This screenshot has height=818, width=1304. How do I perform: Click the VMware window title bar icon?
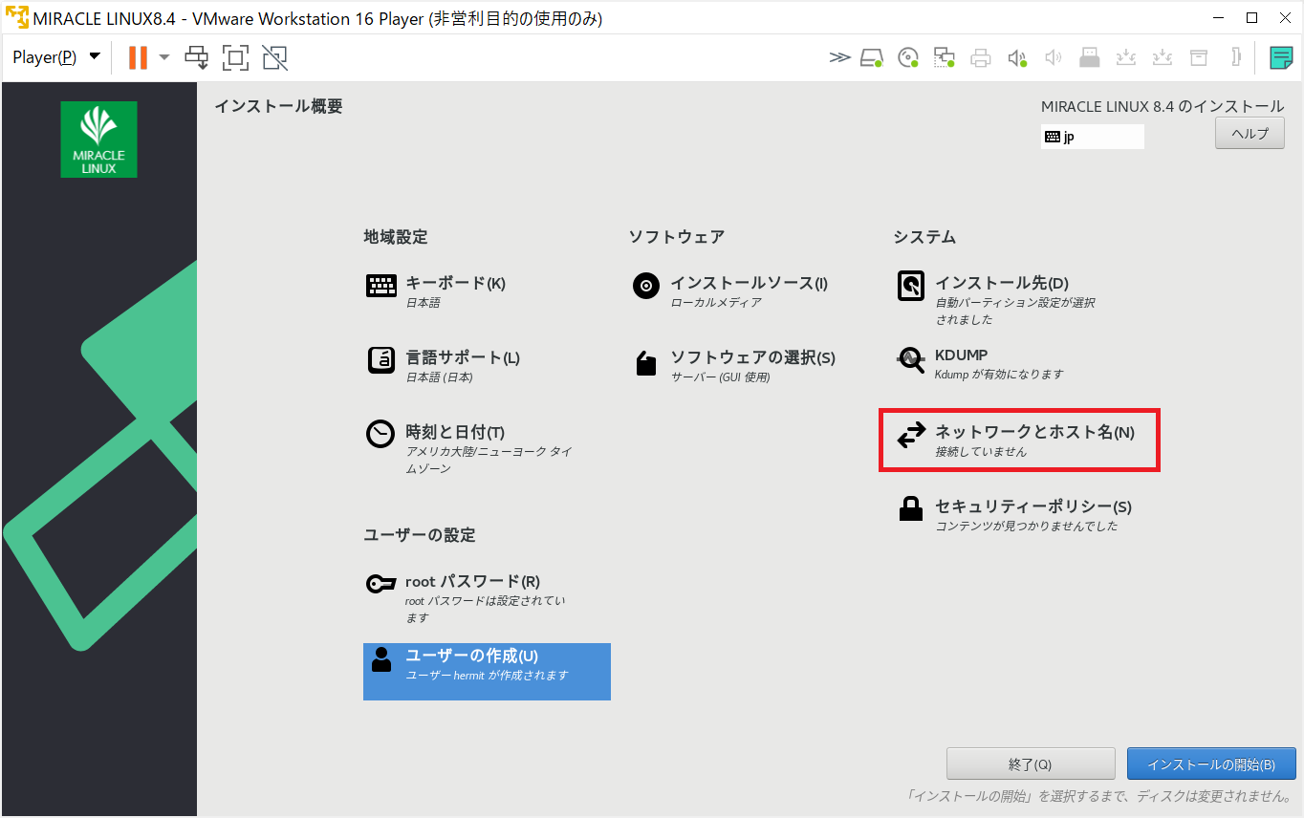(x=17, y=17)
